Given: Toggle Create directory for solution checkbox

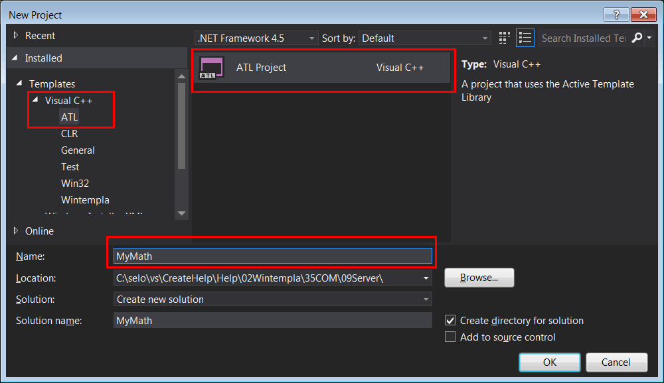Looking at the screenshot, I should coord(450,321).
